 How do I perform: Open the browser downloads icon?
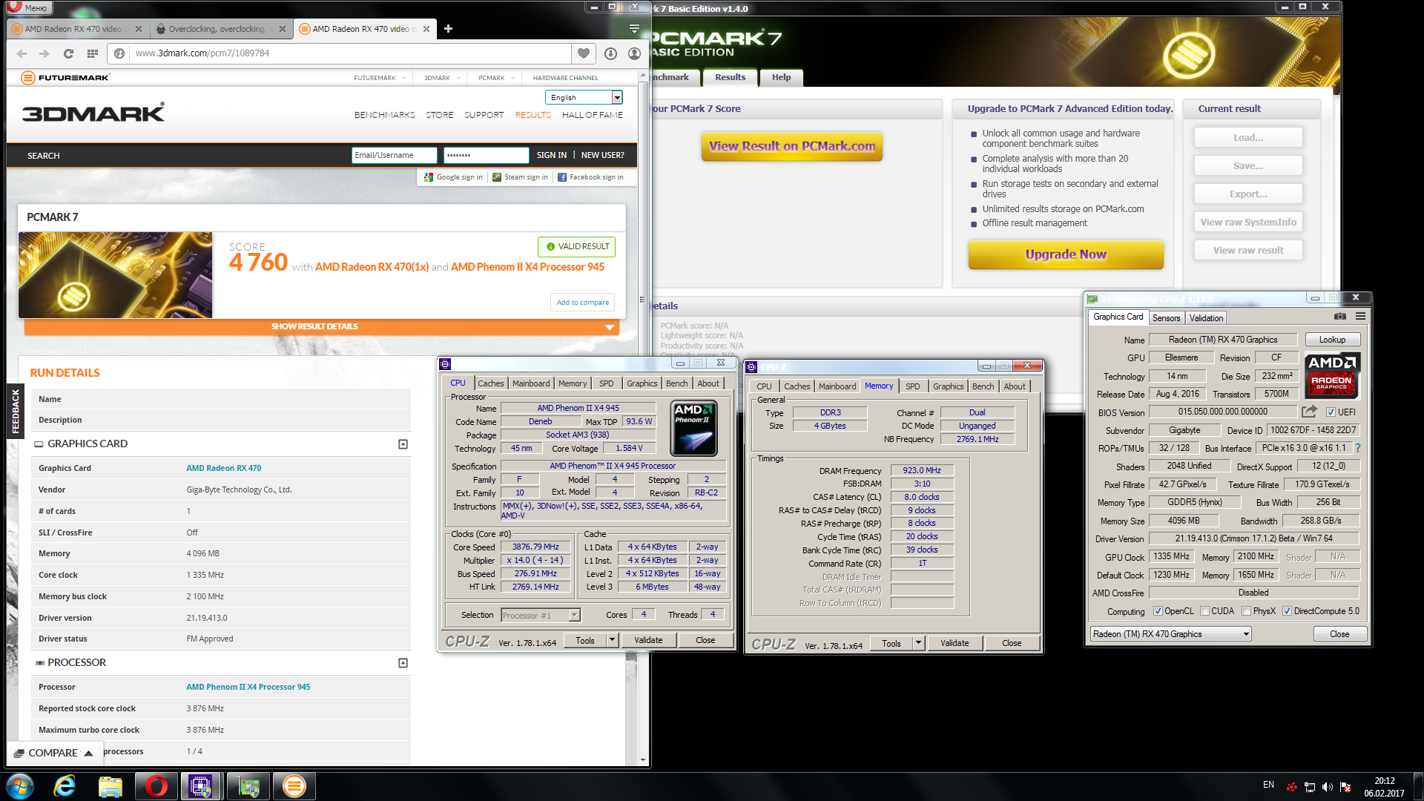coord(610,53)
